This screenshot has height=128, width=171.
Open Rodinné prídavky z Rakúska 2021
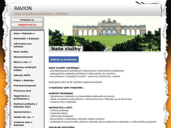pyautogui.click(x=25, y=105)
